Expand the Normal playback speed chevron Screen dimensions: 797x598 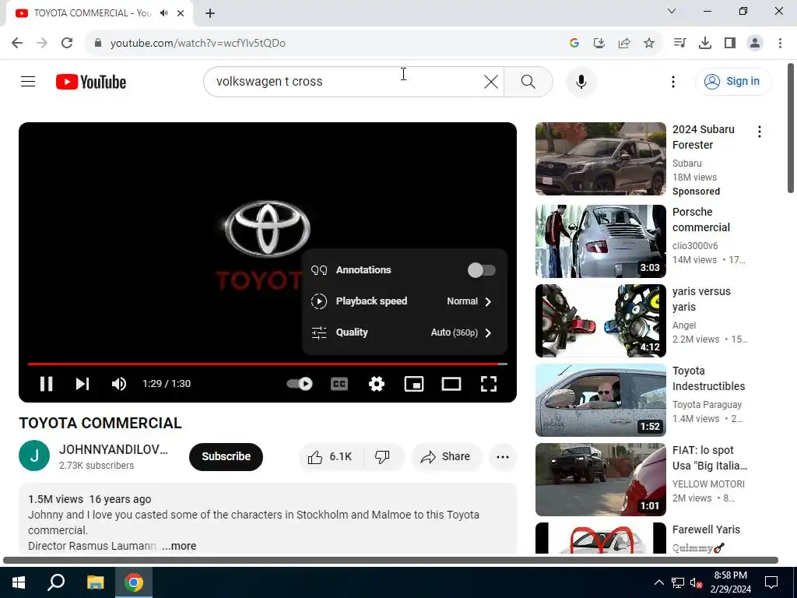488,301
